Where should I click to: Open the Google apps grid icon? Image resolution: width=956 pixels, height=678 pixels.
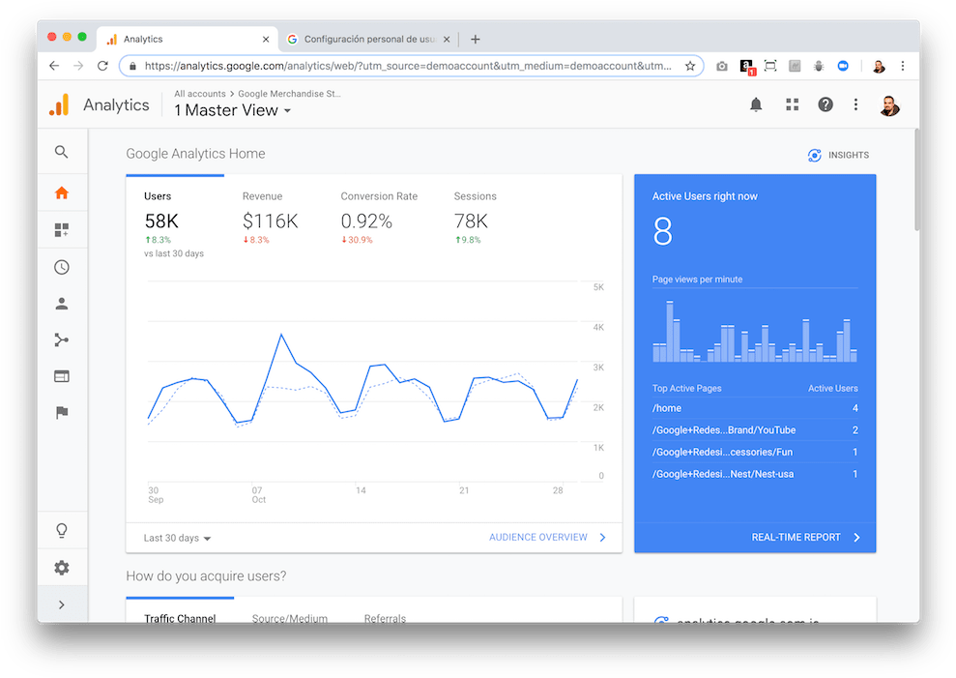pos(792,104)
